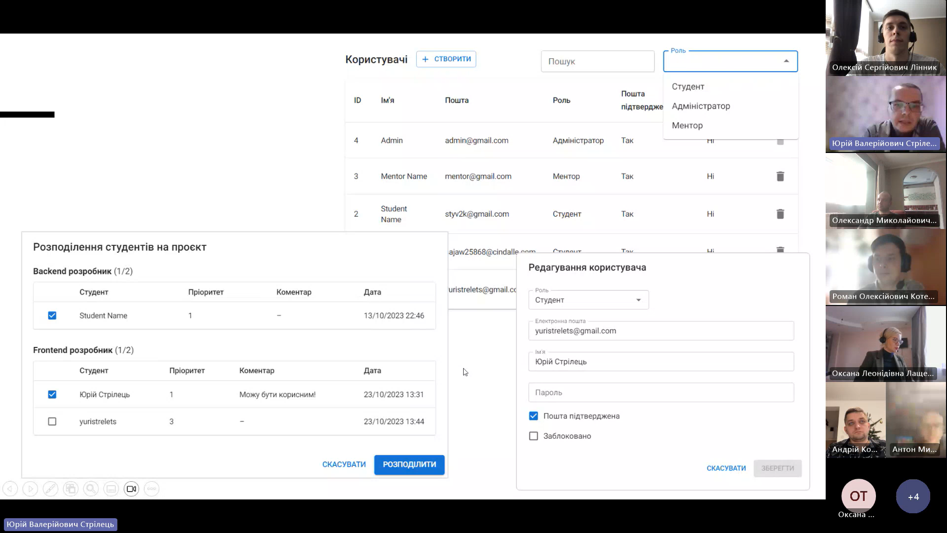Image resolution: width=947 pixels, height=533 pixels.
Task: Open more slideshow options ellipsis icon
Action: click(151, 489)
